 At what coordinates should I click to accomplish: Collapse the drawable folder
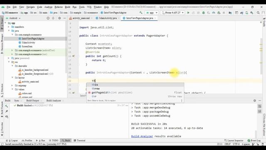pyautogui.click(x=12, y=66)
